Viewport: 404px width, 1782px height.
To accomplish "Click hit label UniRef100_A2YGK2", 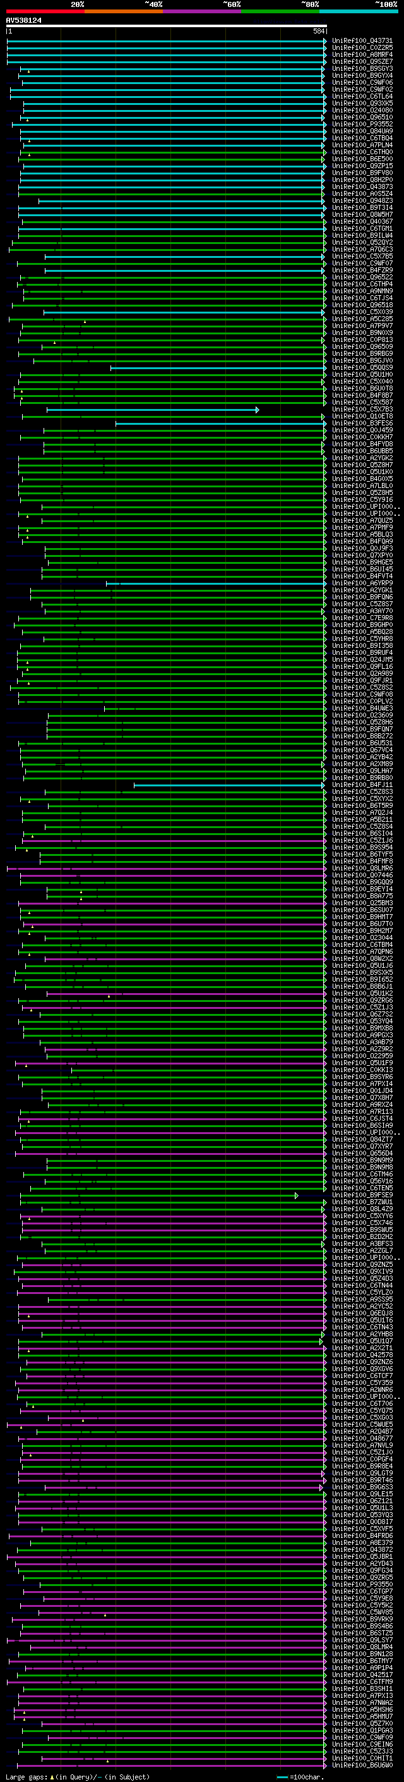I will tap(362, 458).
